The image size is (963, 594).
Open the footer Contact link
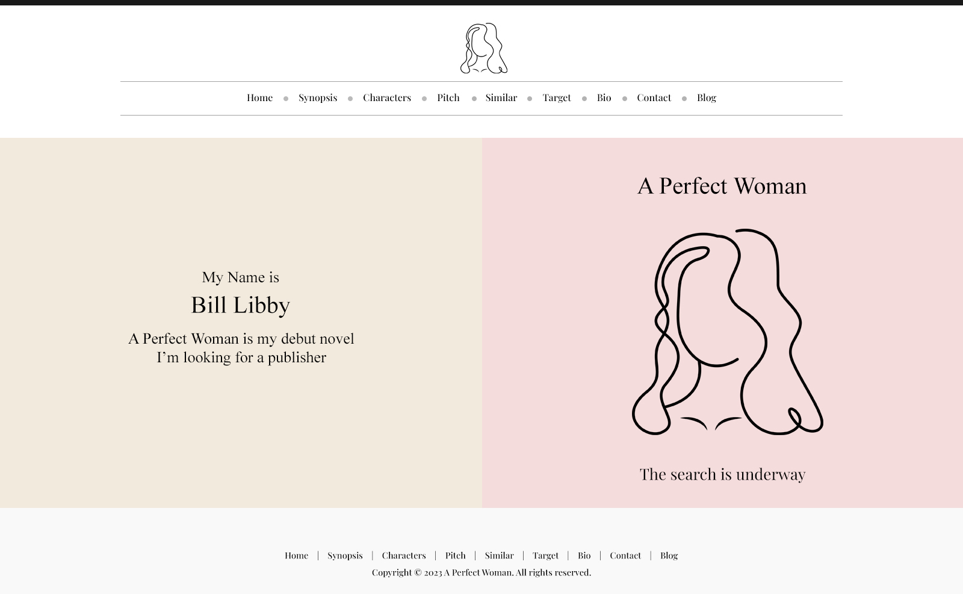point(625,555)
